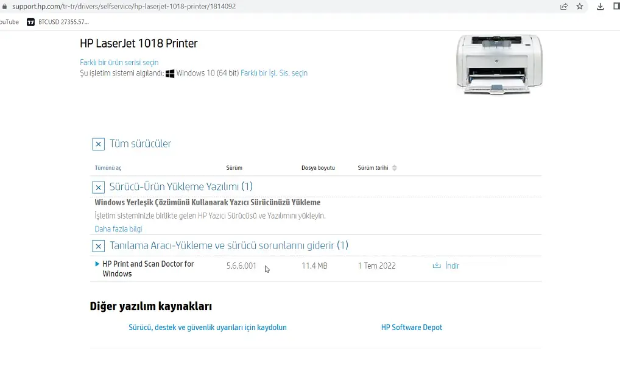Expand HP Print and Scan Doctor for Windows

97,264
